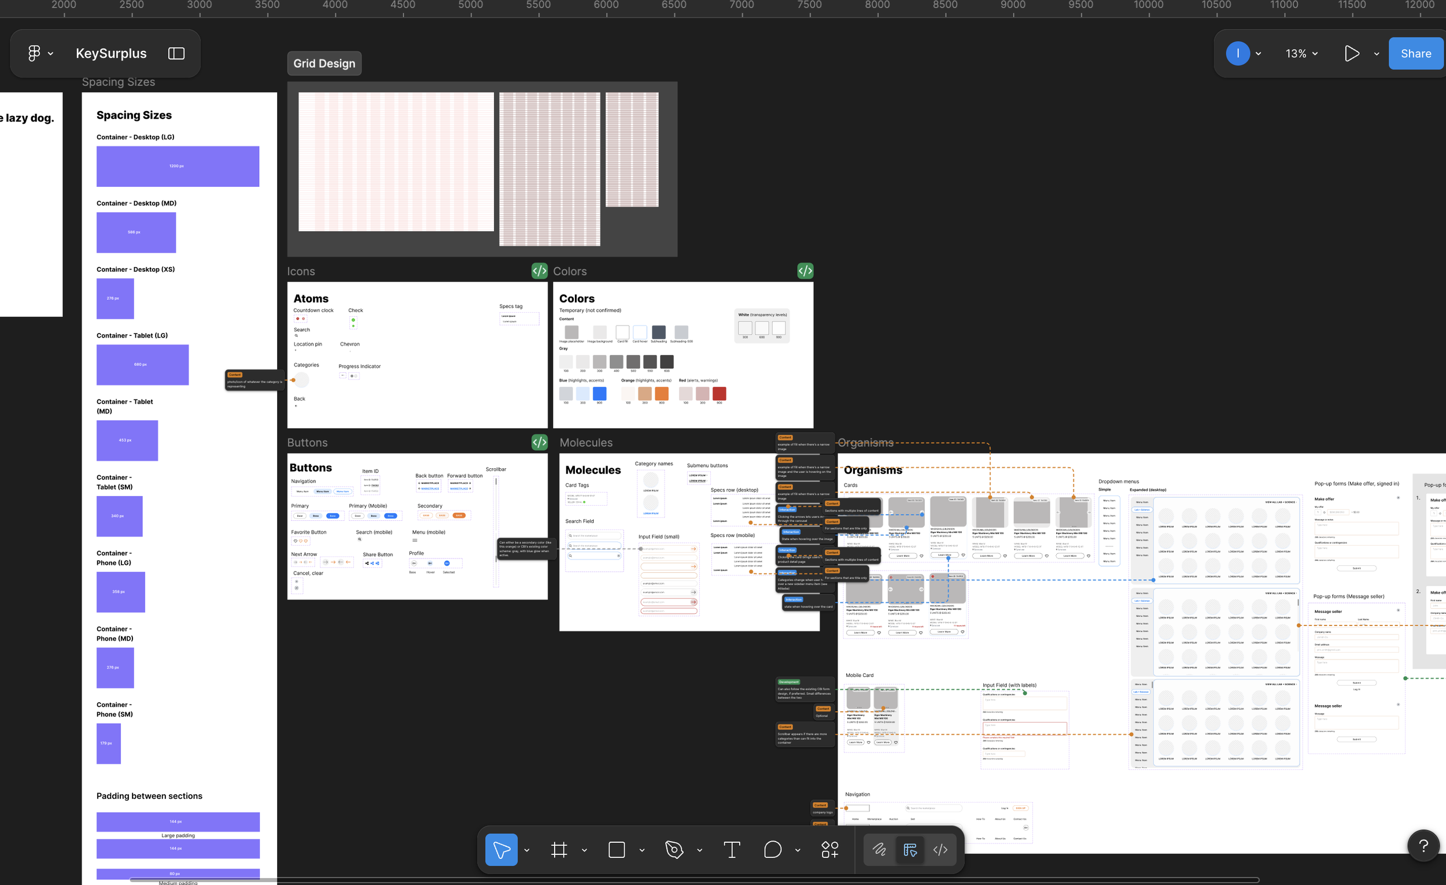Toggle the code view in Dev Mode toolbar
The image size is (1446, 885).
940,849
